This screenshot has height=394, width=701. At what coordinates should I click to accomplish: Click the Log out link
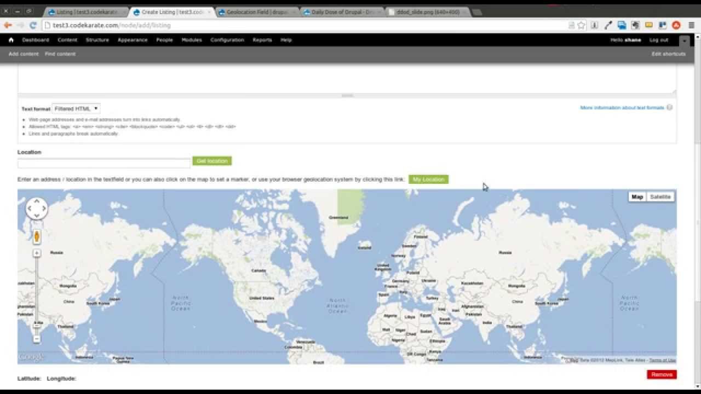point(659,40)
